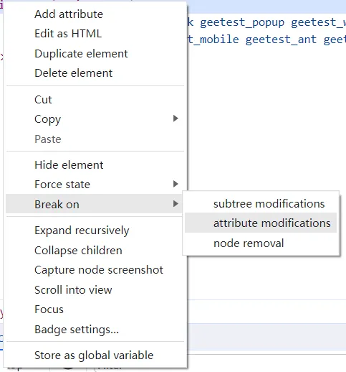Open Badge settings… entry

coord(95,329)
